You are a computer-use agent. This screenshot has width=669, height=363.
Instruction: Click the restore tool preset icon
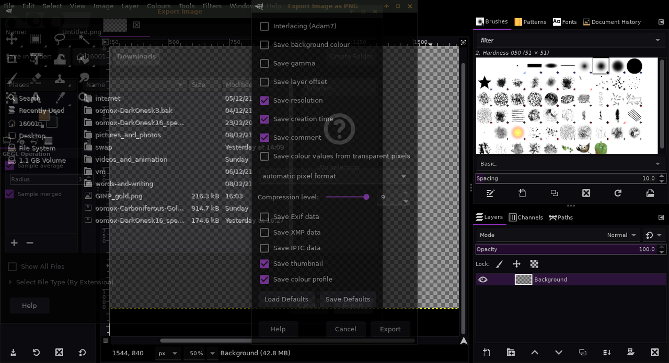point(36,353)
